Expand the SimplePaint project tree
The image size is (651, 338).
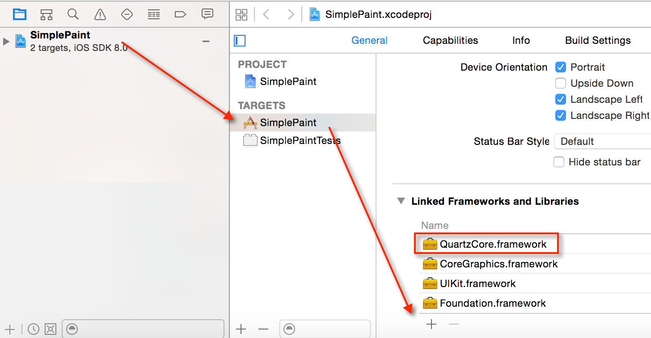6,41
